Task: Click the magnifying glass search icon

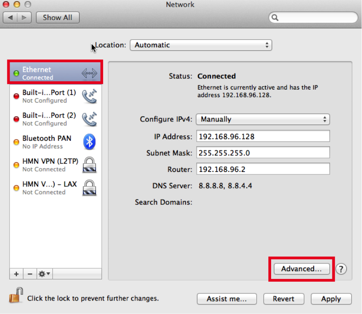Action: coord(275,18)
